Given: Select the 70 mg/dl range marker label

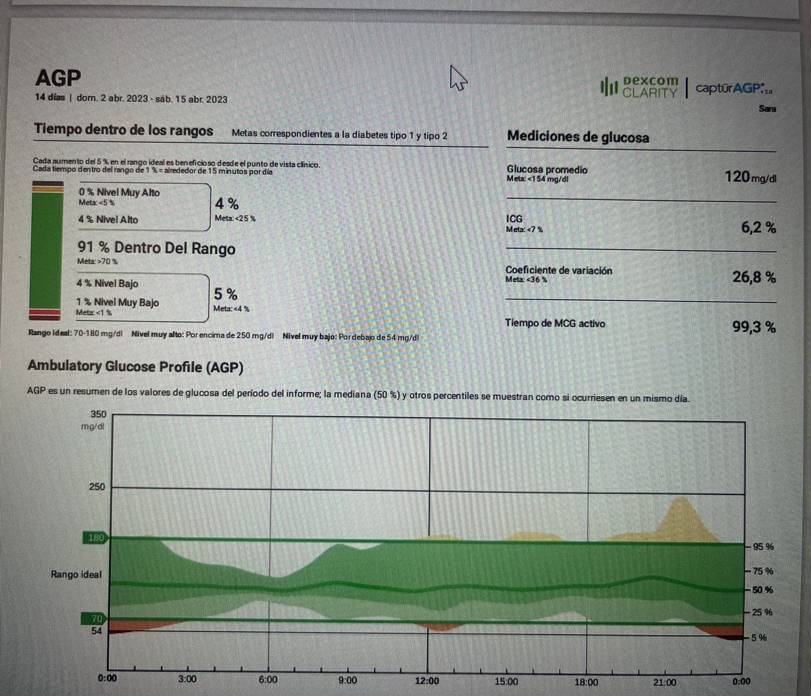Looking at the screenshot, I should (96, 618).
